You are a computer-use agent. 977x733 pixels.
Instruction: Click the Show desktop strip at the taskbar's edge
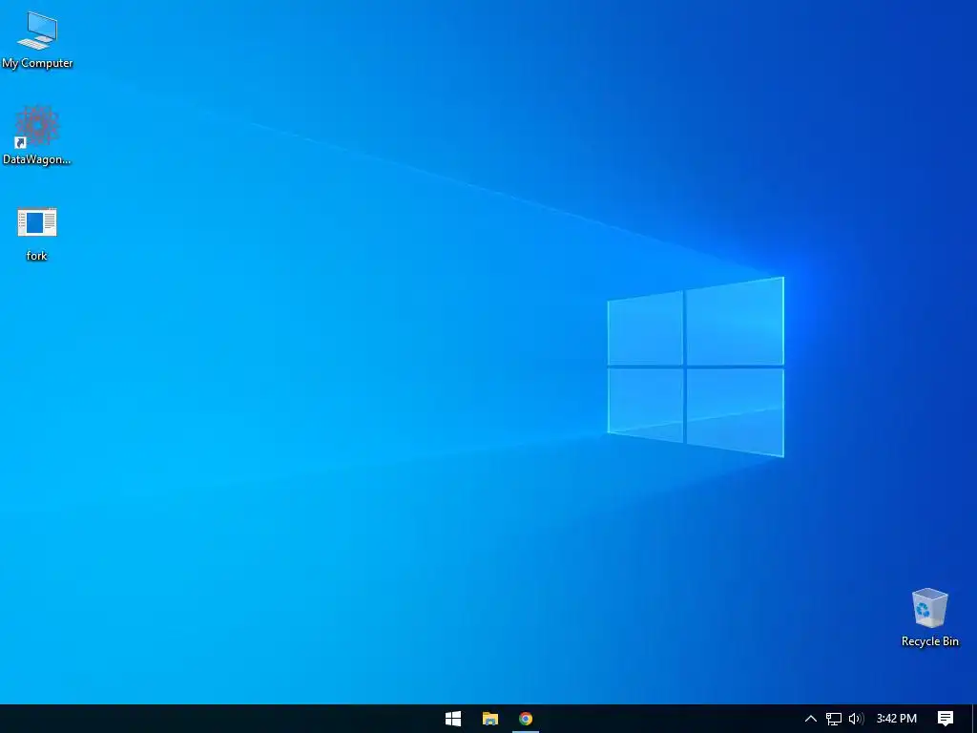tap(974, 719)
